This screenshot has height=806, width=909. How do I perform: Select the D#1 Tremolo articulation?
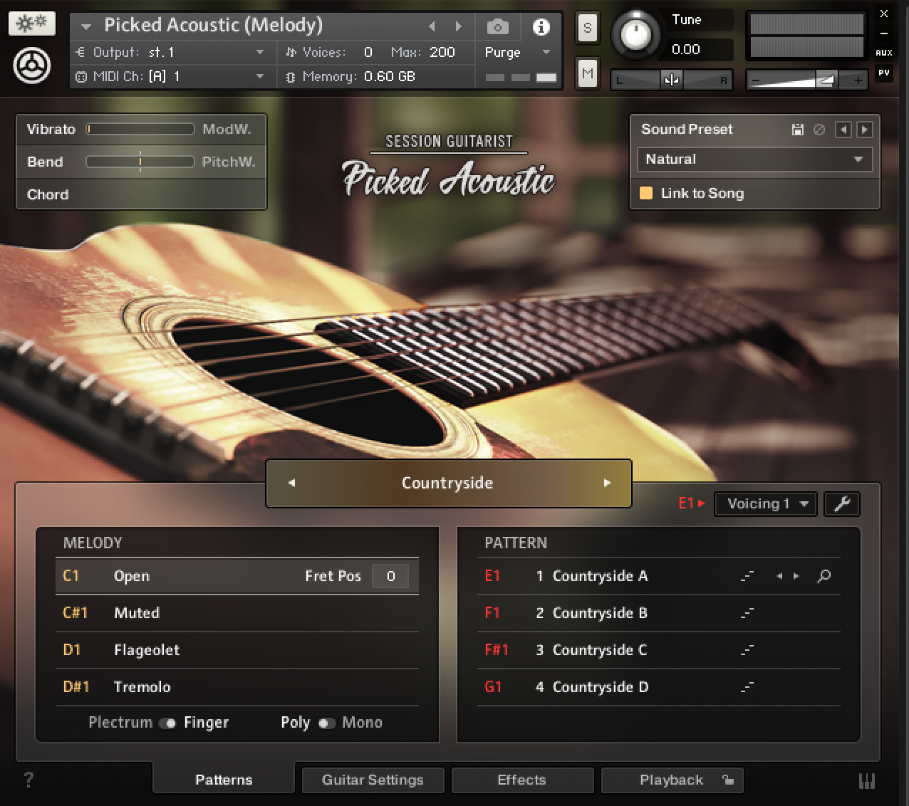coord(237,687)
